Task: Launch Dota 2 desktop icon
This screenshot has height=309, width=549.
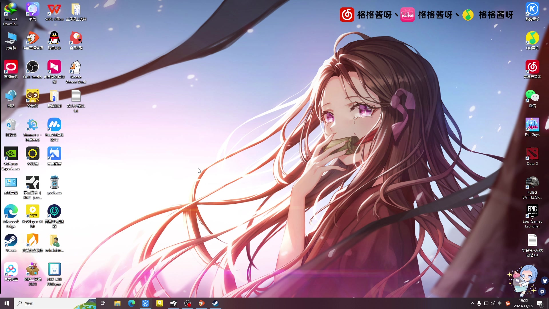Action: [x=532, y=156]
